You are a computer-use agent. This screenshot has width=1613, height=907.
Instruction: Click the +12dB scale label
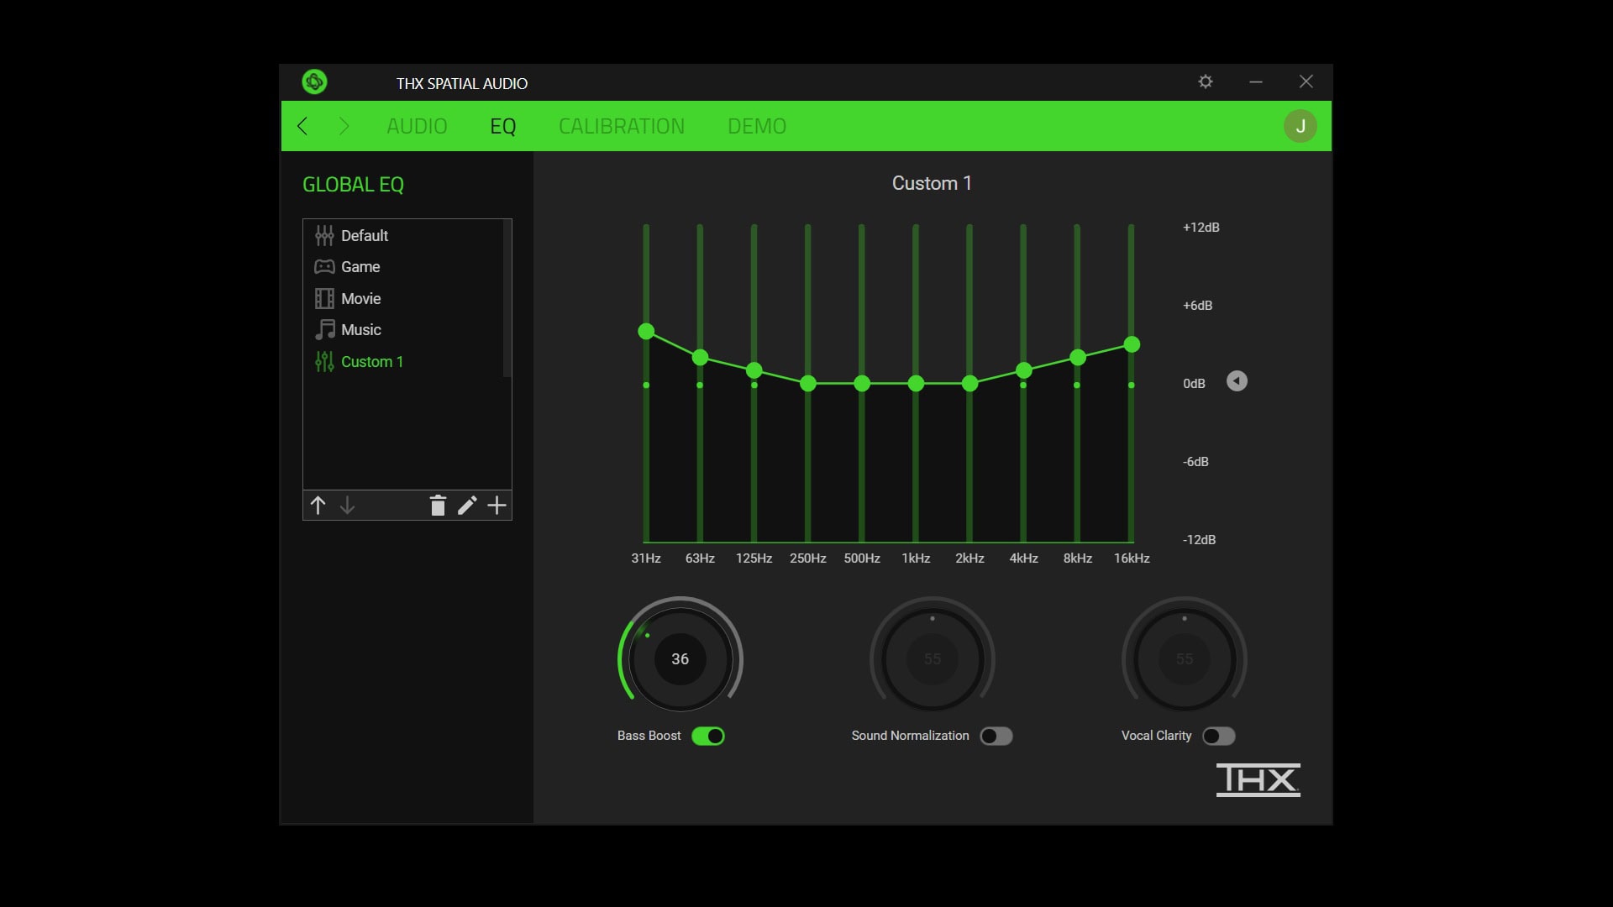[x=1201, y=228]
